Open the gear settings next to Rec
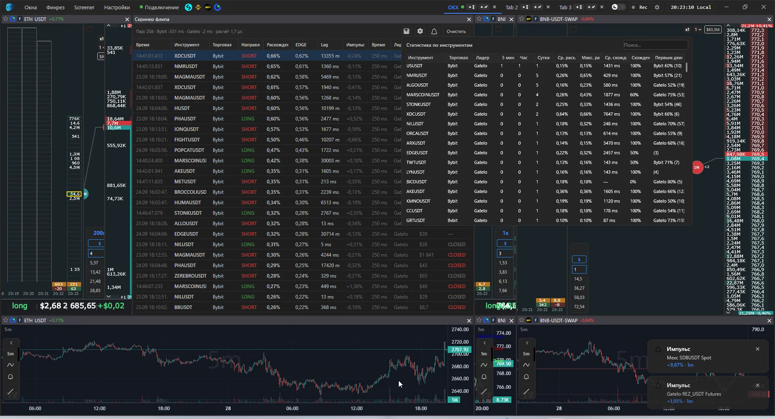The image size is (775, 419). click(657, 7)
